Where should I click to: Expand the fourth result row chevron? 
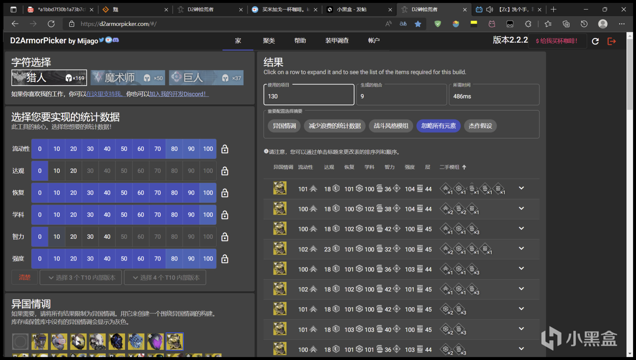tap(521, 249)
